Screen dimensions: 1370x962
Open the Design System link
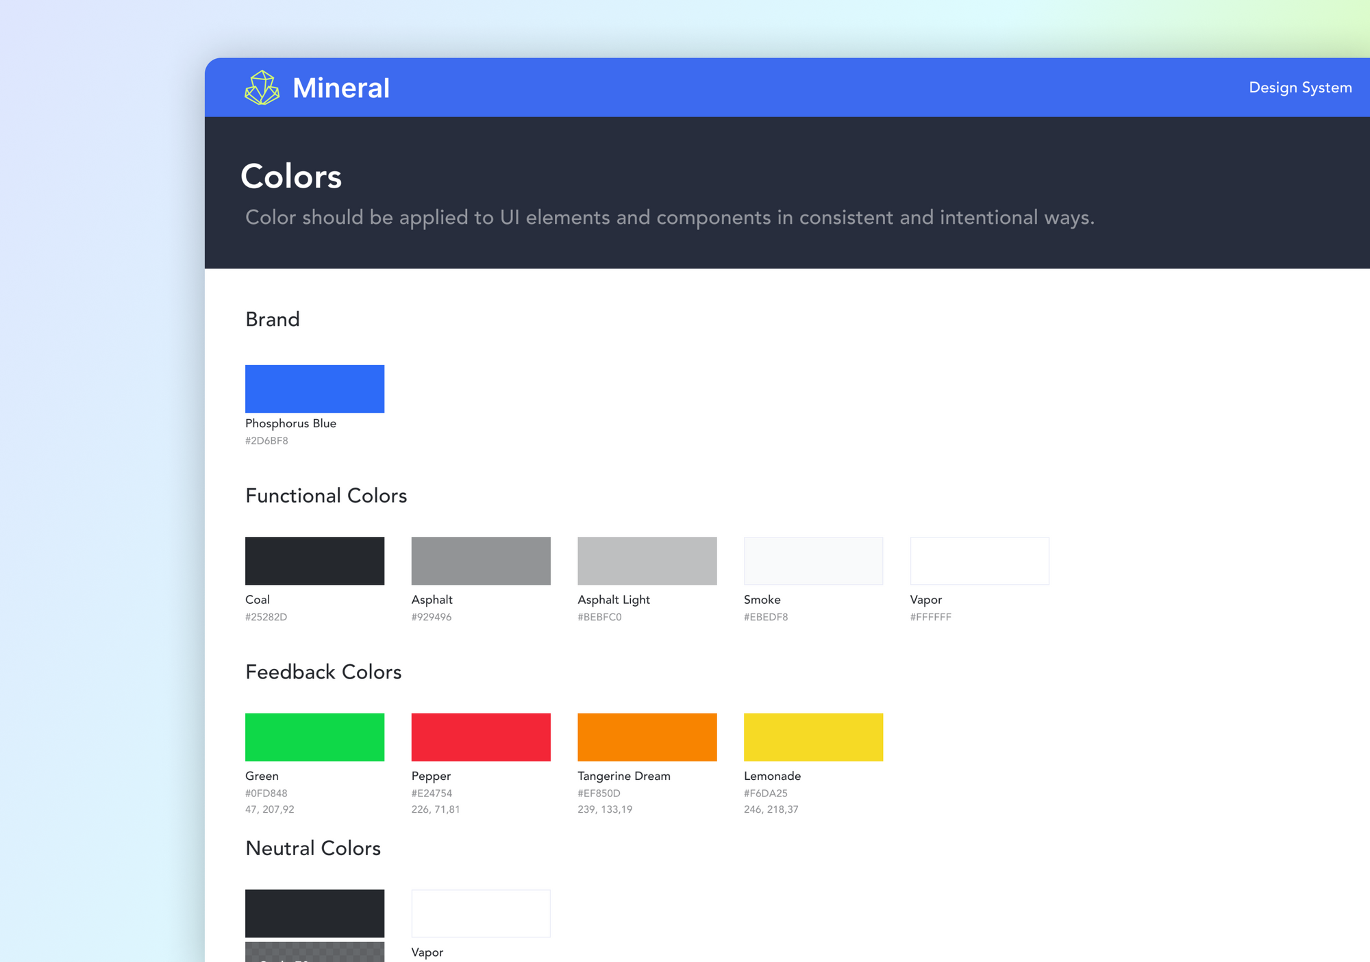pos(1299,88)
